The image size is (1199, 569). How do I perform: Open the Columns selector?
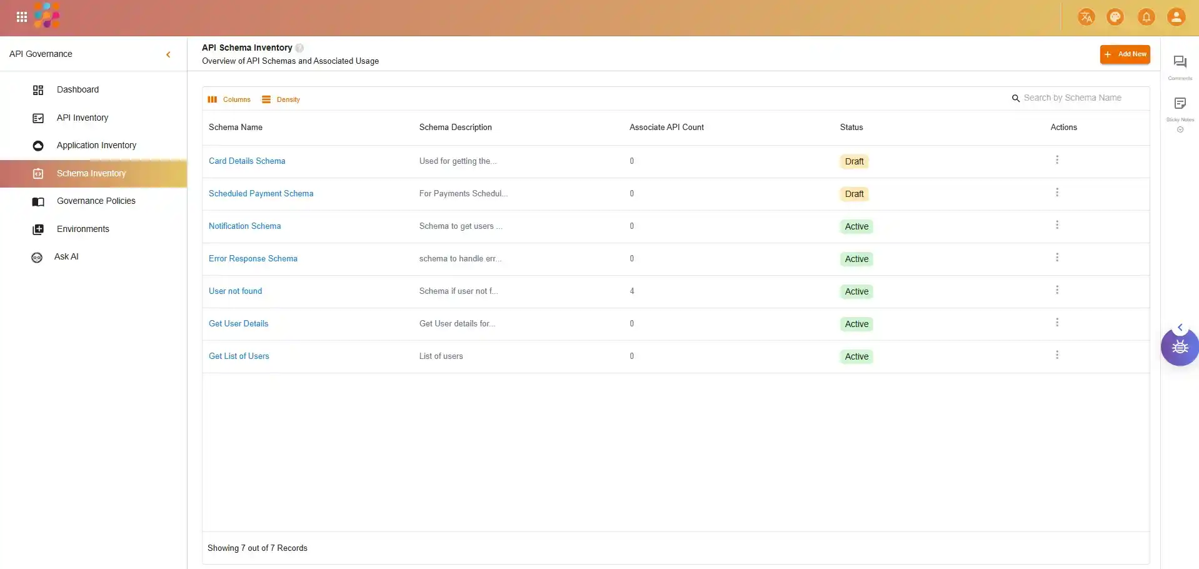point(229,99)
